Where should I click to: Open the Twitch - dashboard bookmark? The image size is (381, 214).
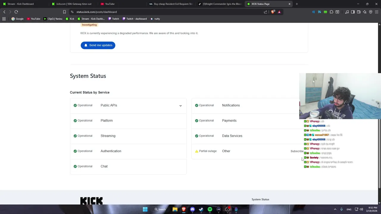[x=135, y=19]
